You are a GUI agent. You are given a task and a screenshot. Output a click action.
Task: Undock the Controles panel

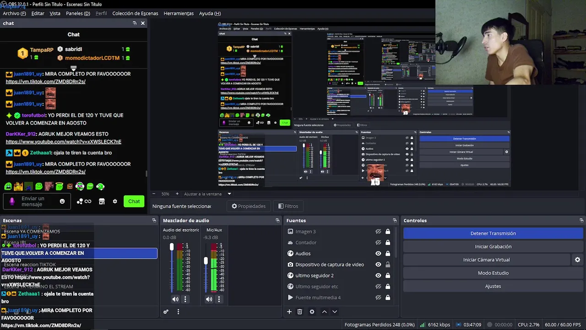pyautogui.click(x=581, y=220)
